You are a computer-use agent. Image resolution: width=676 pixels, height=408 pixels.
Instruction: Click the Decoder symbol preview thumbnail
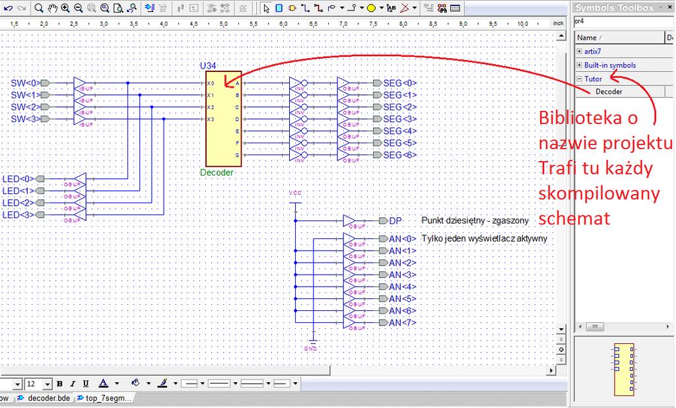pos(625,369)
